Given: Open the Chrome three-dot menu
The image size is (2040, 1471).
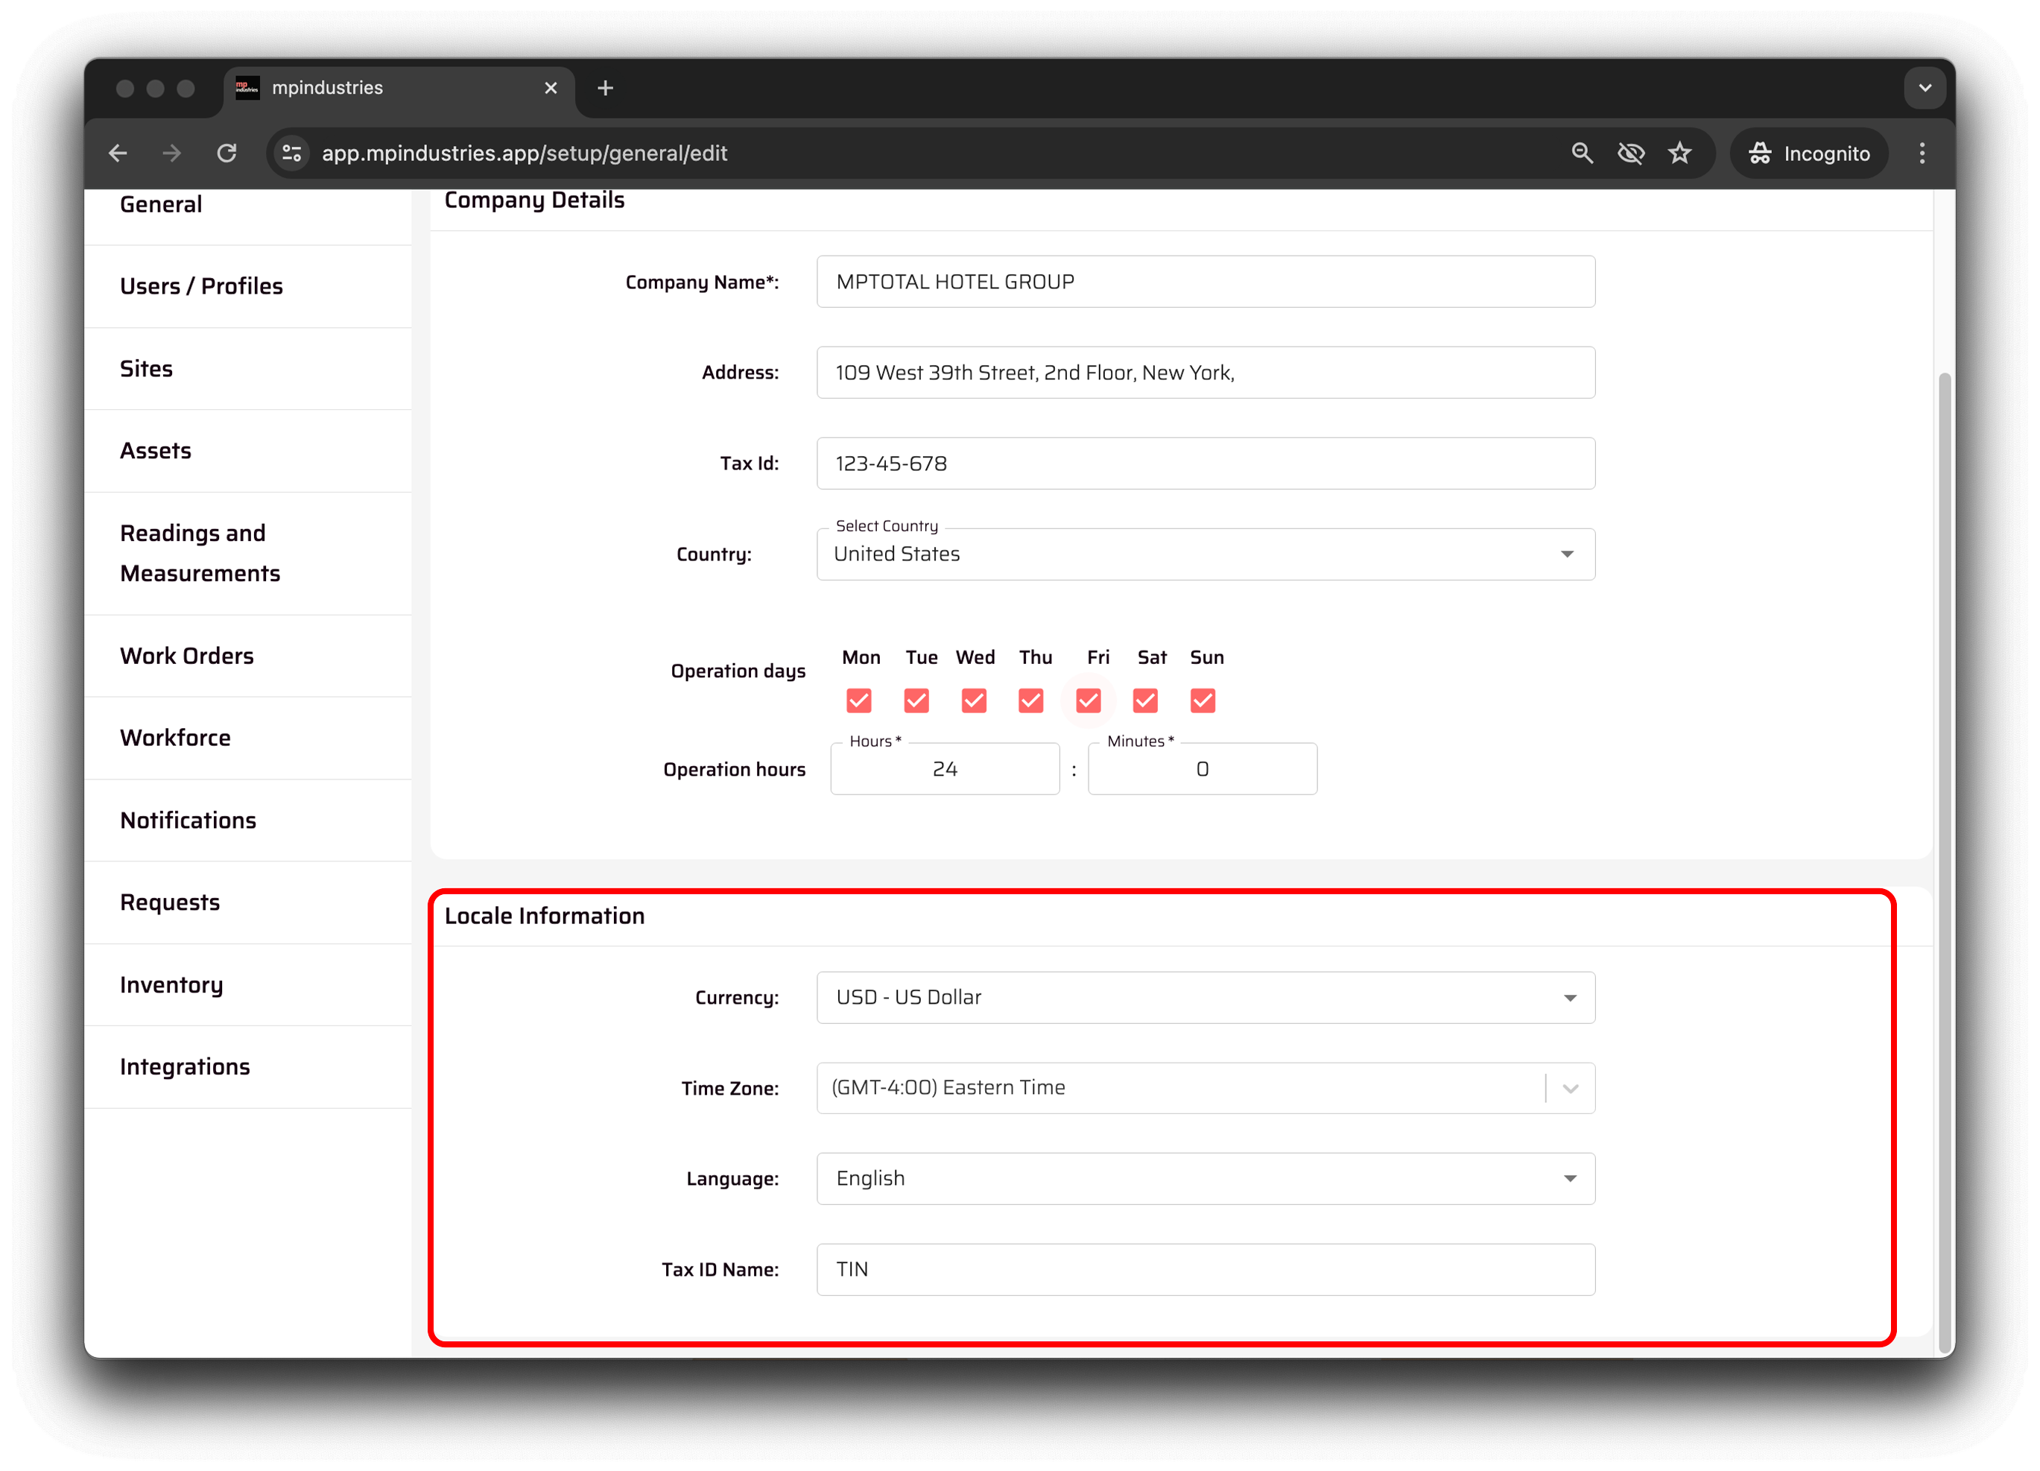Looking at the screenshot, I should (x=1922, y=154).
